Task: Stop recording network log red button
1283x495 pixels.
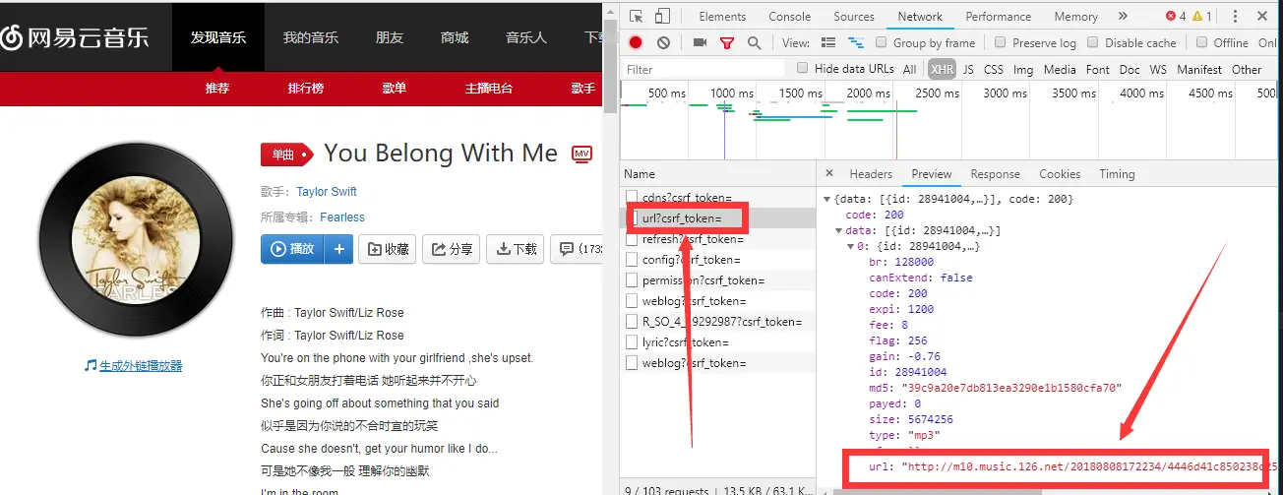Action: (636, 42)
